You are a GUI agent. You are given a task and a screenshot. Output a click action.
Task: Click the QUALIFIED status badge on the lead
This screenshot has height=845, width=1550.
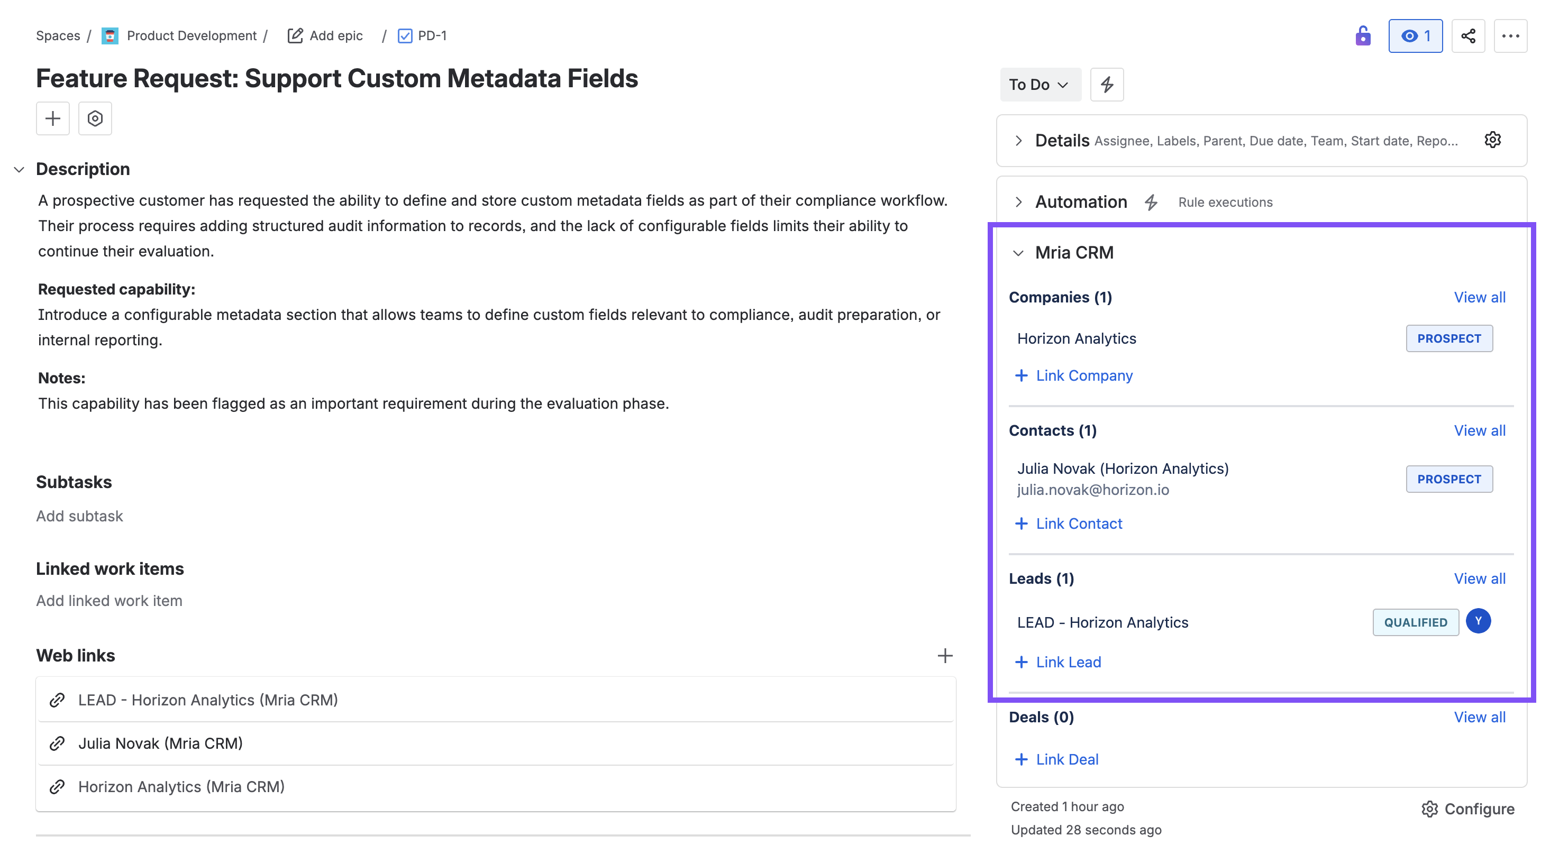[x=1415, y=622]
